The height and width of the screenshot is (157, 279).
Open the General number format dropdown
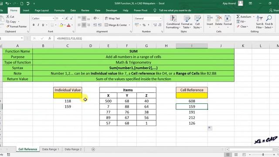(160, 18)
